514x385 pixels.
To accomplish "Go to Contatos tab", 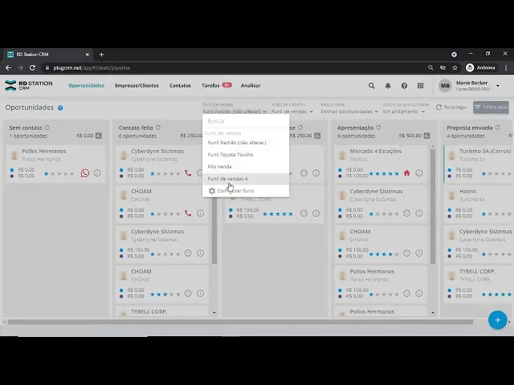I will pos(180,86).
